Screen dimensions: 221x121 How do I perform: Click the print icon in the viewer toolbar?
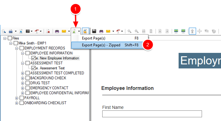click(101, 31)
